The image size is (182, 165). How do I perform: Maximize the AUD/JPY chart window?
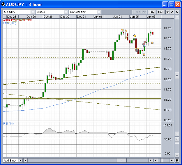pyautogui.click(x=171, y=4)
